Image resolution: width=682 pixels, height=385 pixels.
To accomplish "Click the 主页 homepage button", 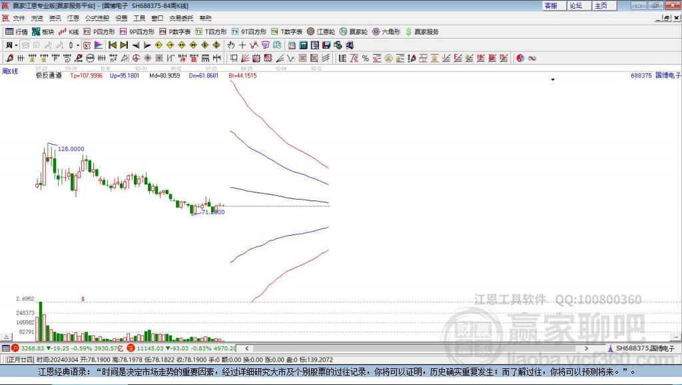I will pyautogui.click(x=605, y=5).
